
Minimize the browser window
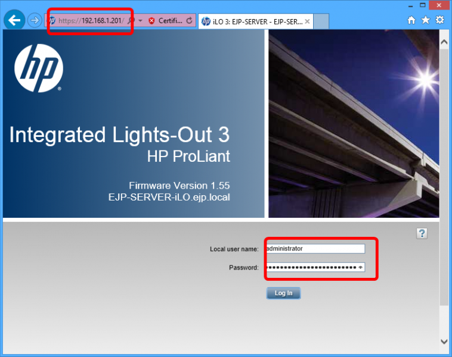point(410,5)
